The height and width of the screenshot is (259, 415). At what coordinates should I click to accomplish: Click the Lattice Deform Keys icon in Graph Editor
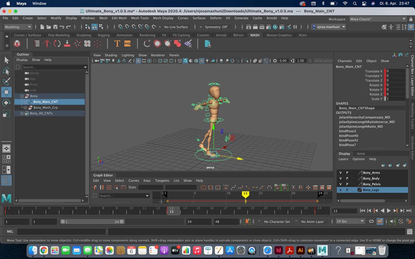109,187
